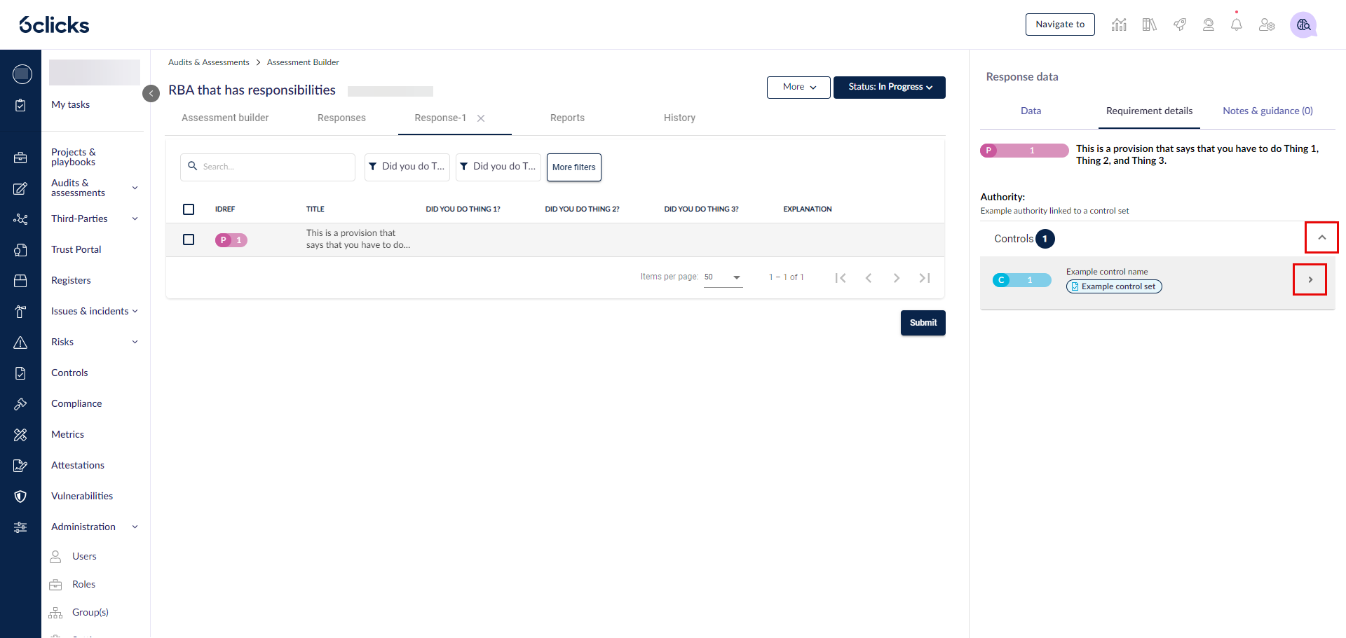The image size is (1346, 638).
Task: Switch to the Notes & guidance tab
Action: [1267, 111]
